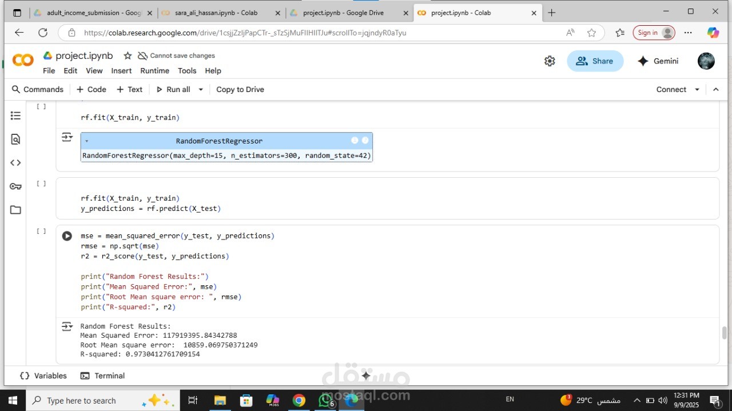The width and height of the screenshot is (732, 411).
Task: Open Gemini assistant button
Action: pos(658,61)
